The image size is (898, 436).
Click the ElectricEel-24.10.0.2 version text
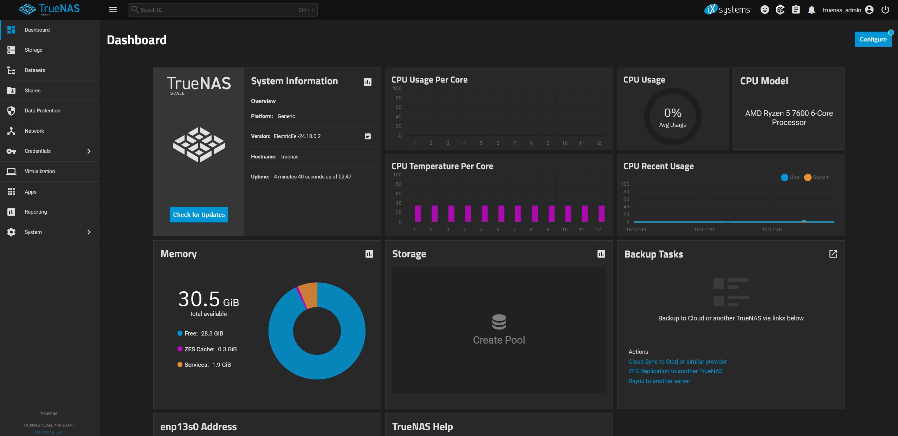pos(297,136)
